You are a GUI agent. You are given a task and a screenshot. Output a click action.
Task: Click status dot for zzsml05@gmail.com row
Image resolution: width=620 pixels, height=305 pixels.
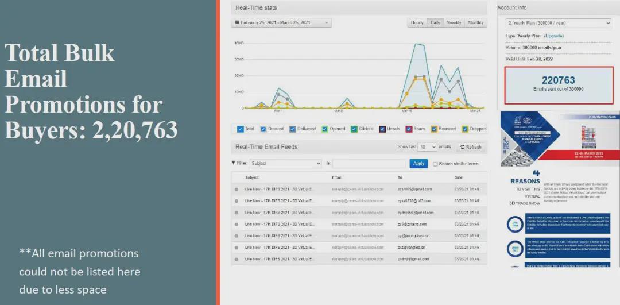coord(237,189)
